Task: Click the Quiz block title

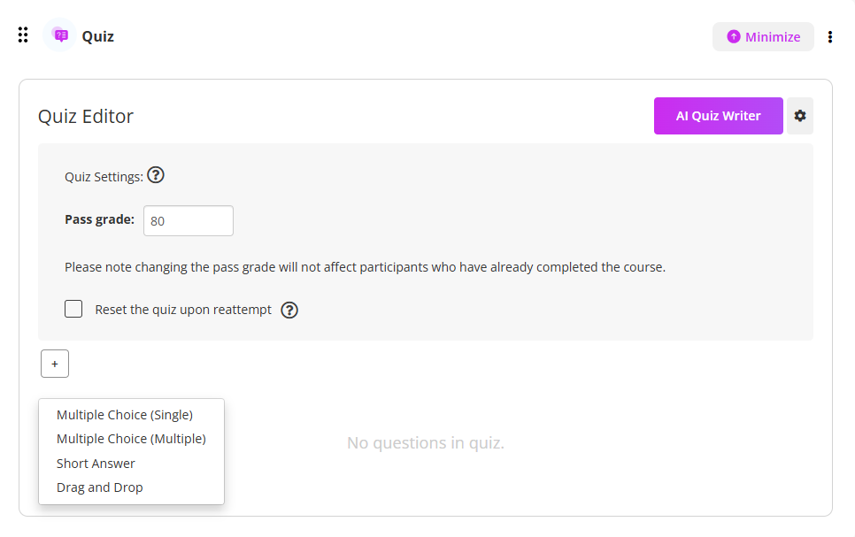Action: click(x=98, y=36)
